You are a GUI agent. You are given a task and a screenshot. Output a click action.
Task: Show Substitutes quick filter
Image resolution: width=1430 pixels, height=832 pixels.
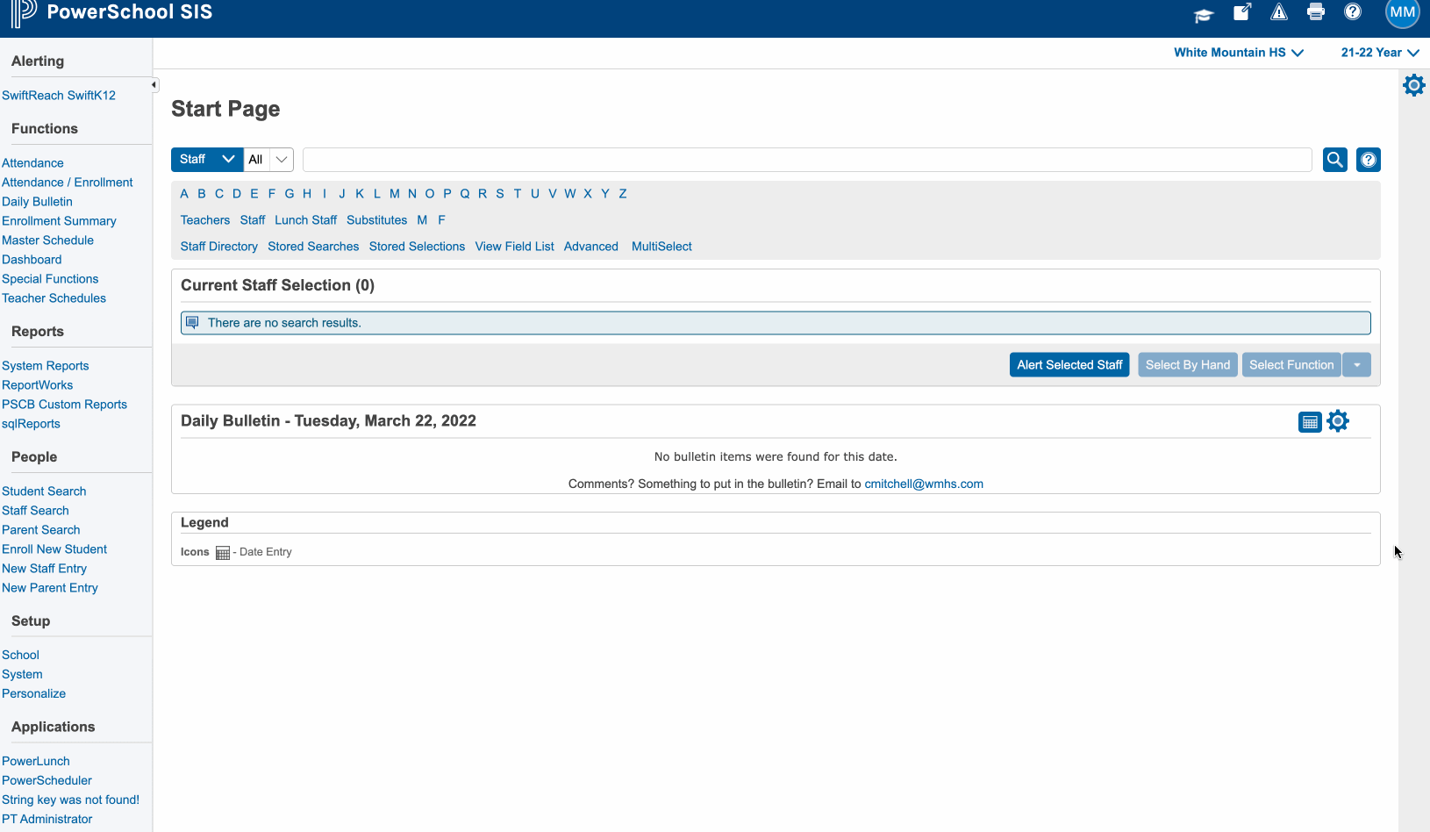376,220
